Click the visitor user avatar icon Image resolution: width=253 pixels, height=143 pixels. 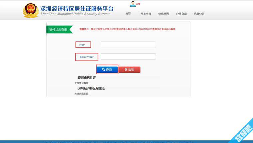point(132,4)
